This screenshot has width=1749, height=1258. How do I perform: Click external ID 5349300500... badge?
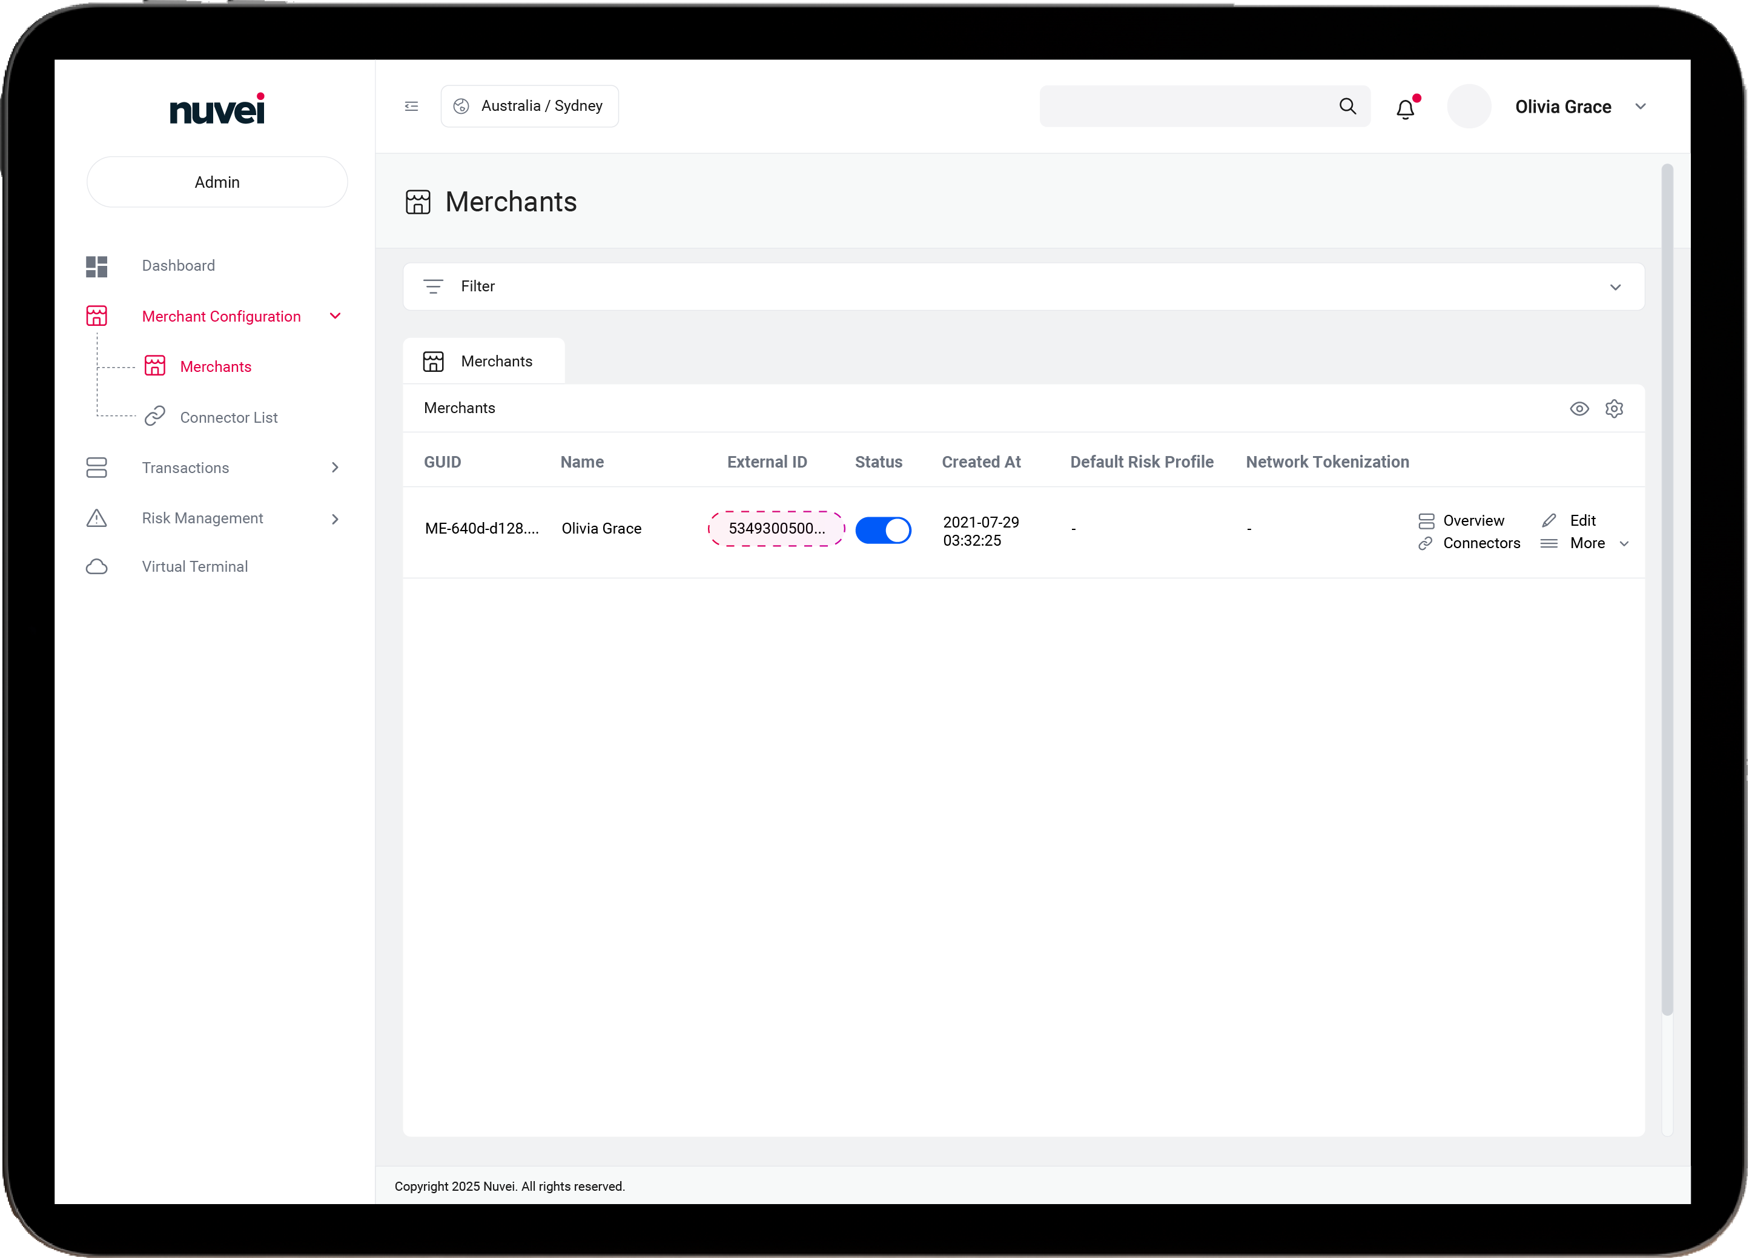pos(776,529)
